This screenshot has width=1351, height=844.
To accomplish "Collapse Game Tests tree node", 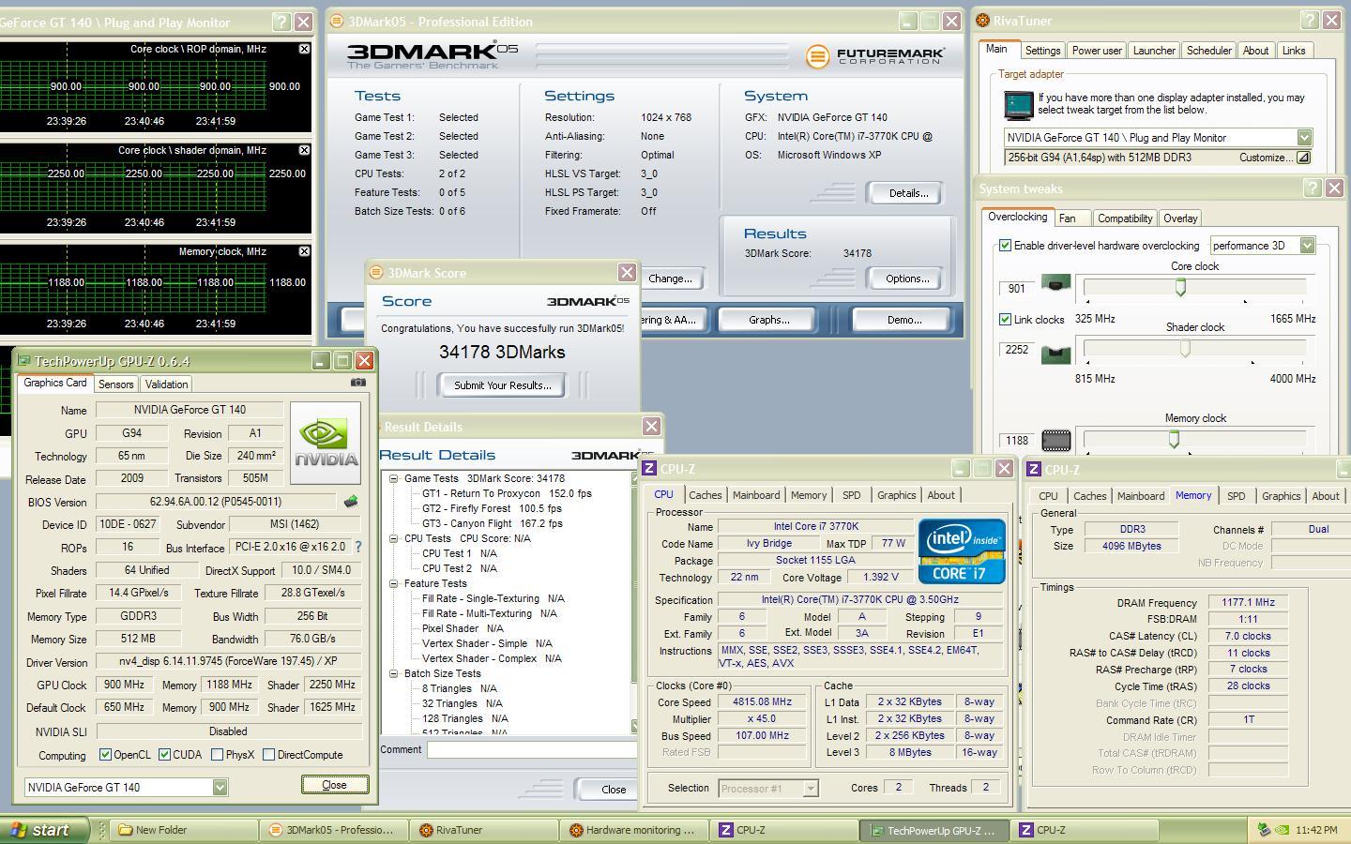I will (x=394, y=478).
